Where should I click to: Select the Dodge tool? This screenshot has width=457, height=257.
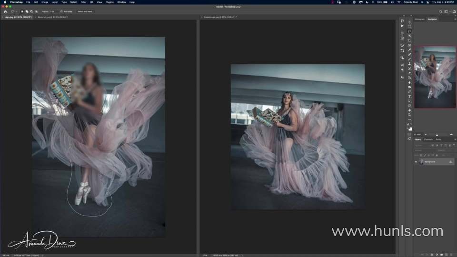(409, 87)
